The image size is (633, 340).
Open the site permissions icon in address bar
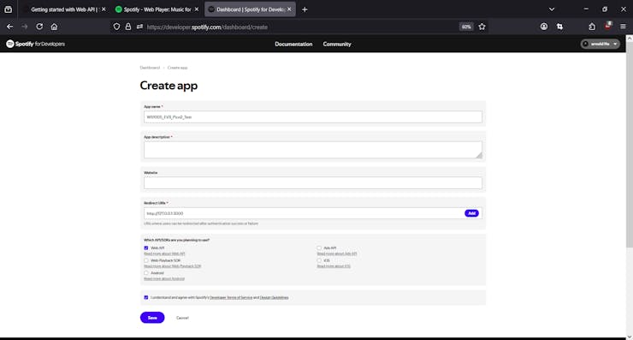coord(139,27)
